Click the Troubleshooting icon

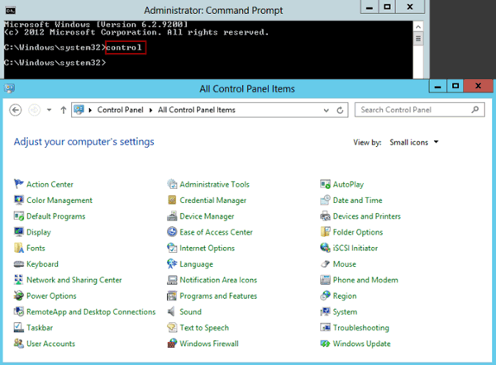tap(325, 327)
